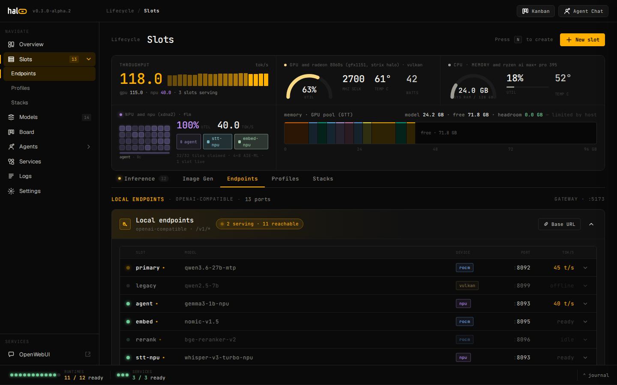Select the embed-npu NPU chip
Image resolution: width=617 pixels, height=385 pixels.
pyautogui.click(x=251, y=142)
